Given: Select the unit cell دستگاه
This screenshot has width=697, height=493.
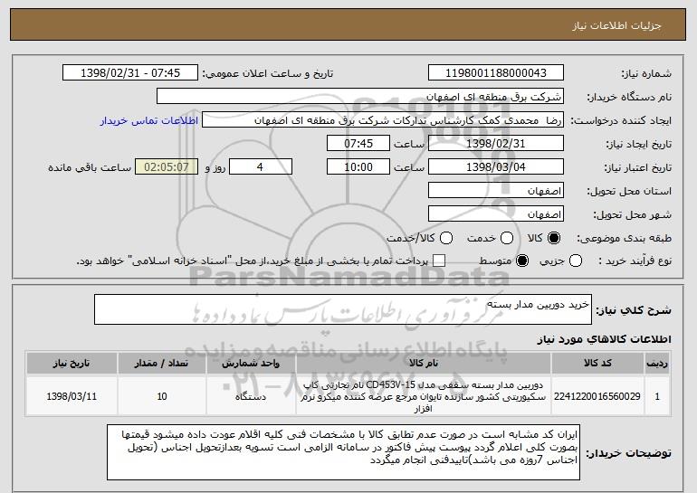Looking at the screenshot, I should 251,396.
